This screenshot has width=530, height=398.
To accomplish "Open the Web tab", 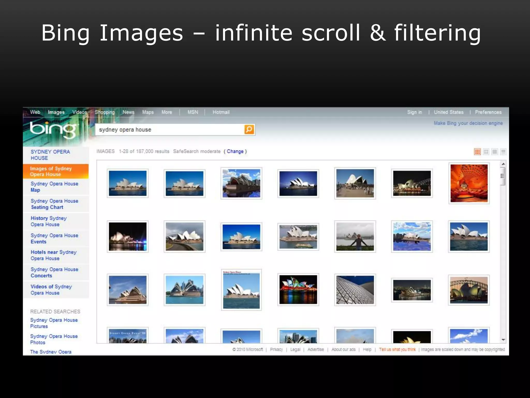I will pyautogui.click(x=35, y=112).
